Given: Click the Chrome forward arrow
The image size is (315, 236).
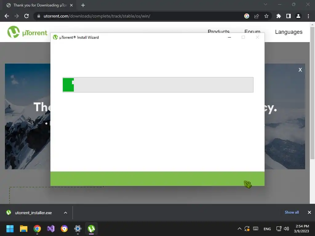Looking at the screenshot, I should click(17, 16).
